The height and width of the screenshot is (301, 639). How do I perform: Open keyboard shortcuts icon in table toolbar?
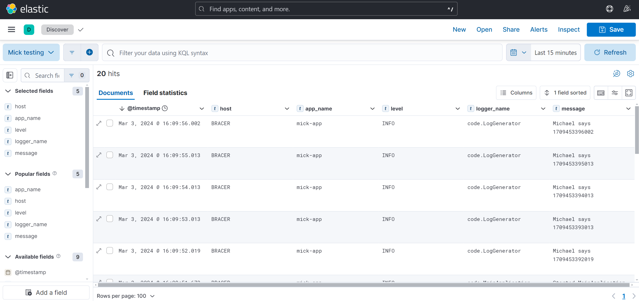coord(601,93)
